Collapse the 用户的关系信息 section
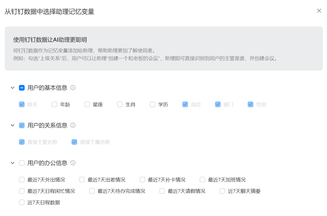 pos(12,125)
